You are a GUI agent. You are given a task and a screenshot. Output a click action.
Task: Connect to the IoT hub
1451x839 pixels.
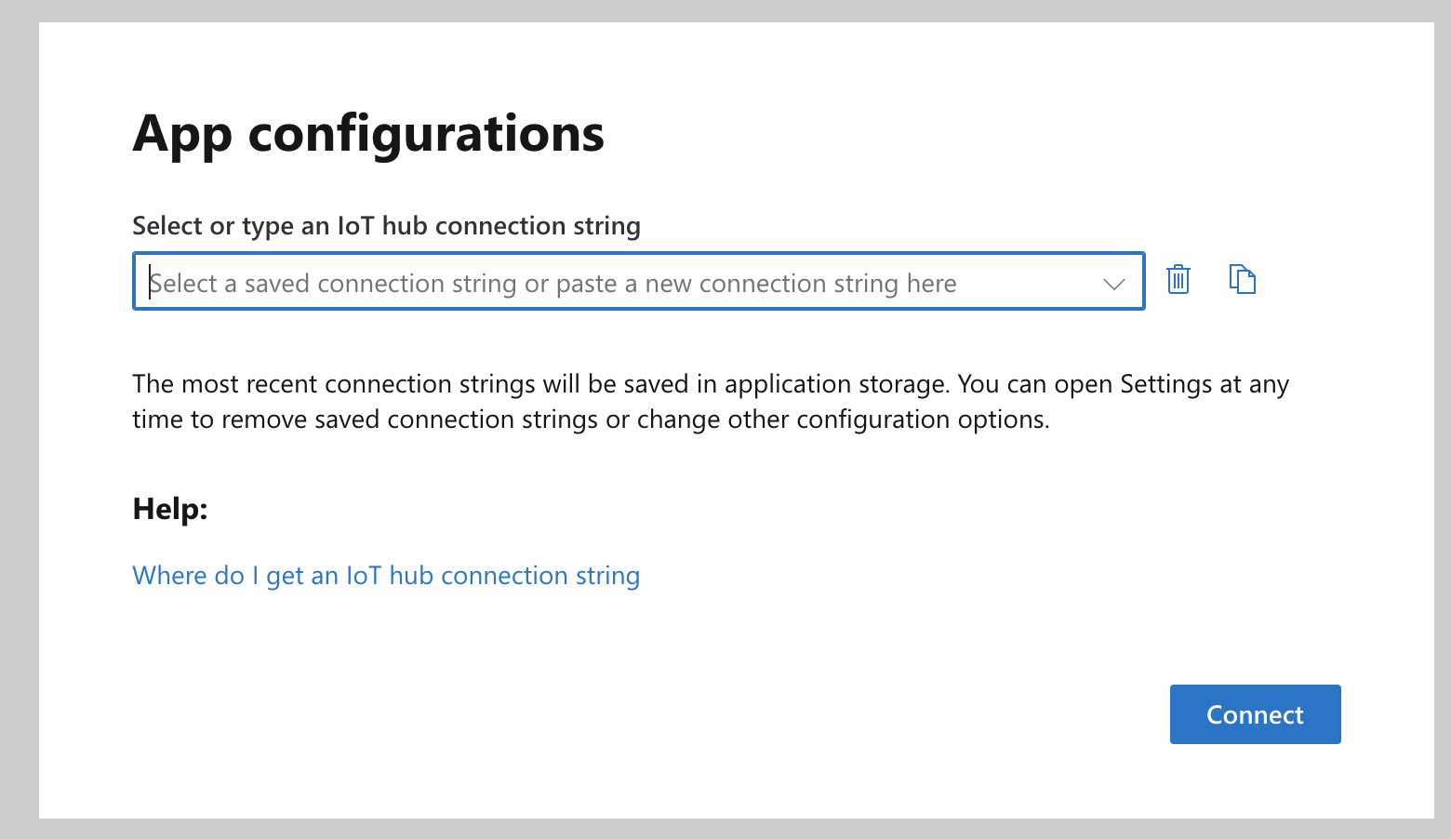(1255, 714)
